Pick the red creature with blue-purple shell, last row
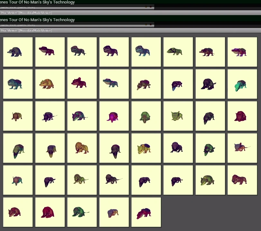Screen dimensions: 261x231 (x=146, y=212)
